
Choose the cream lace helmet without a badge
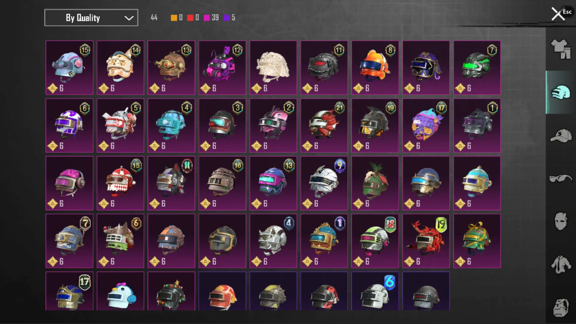(x=273, y=68)
